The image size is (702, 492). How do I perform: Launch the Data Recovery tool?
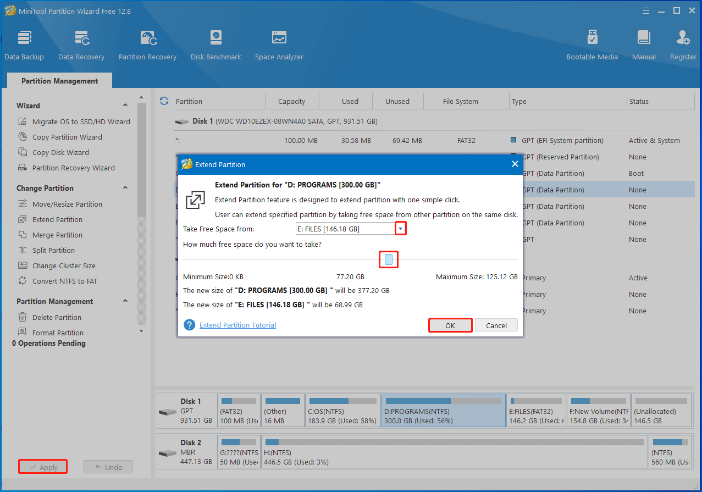click(81, 45)
